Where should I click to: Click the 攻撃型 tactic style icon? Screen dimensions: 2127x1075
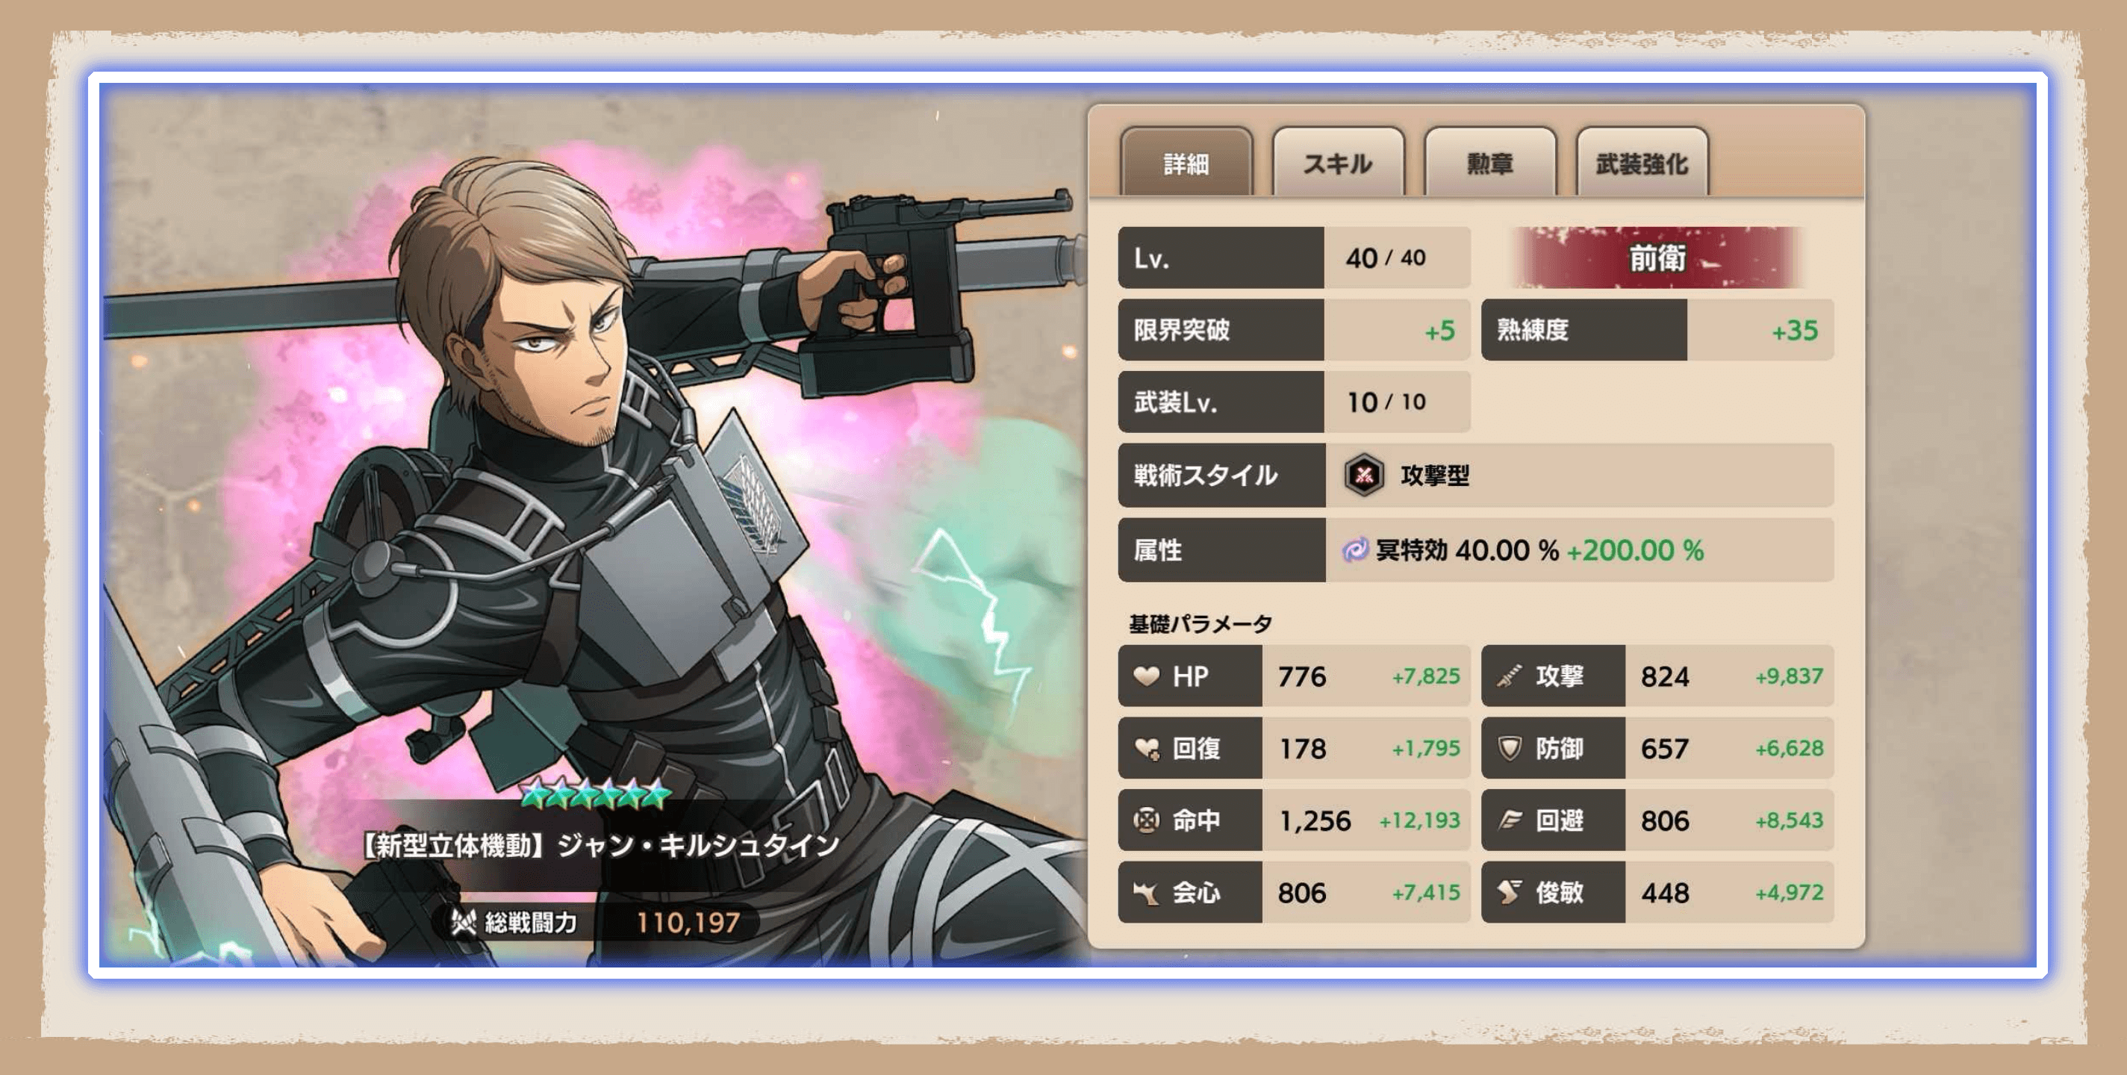1364,475
